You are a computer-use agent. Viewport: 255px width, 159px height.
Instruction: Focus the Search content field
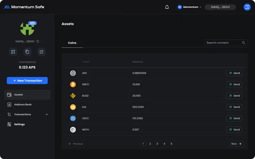(x=226, y=43)
